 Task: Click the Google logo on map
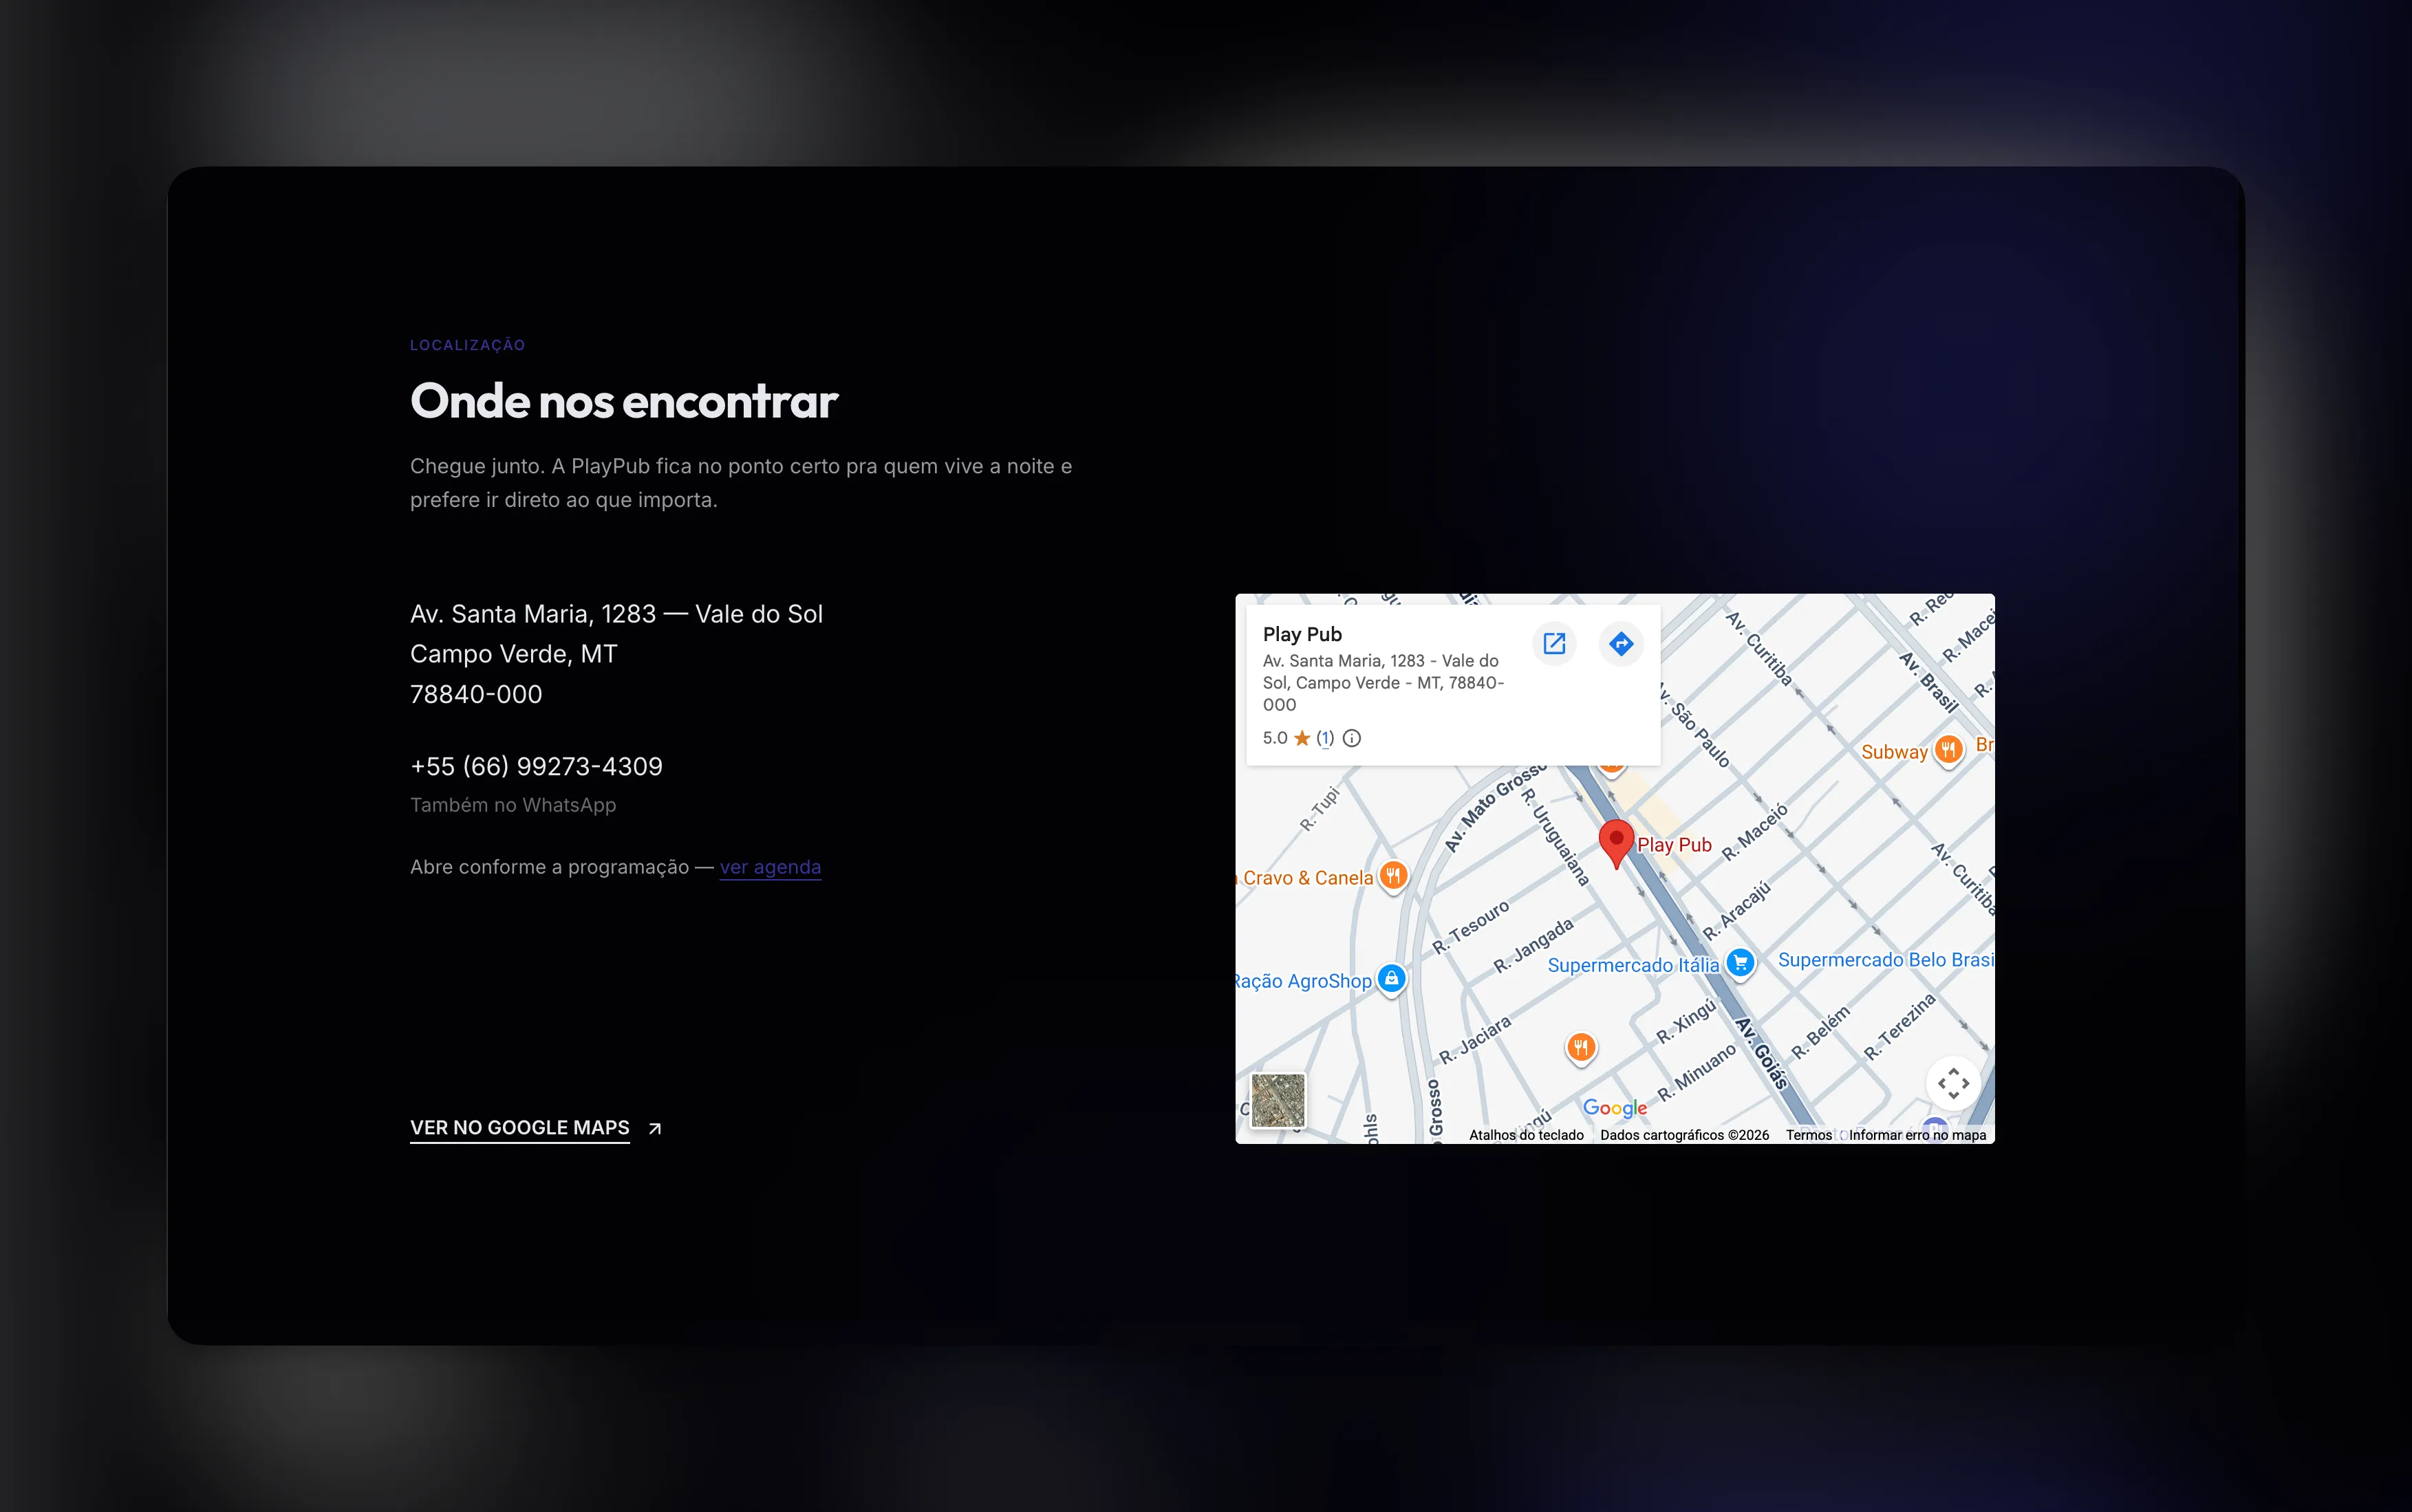pos(1615,1107)
